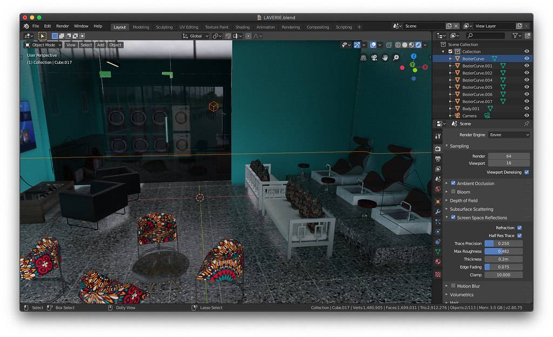Open the Render menu
553x337 pixels.
[63, 26]
